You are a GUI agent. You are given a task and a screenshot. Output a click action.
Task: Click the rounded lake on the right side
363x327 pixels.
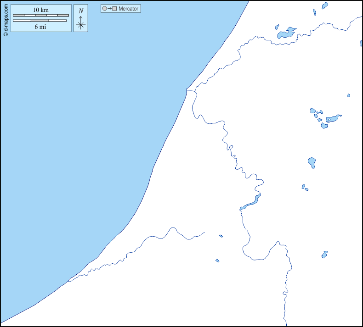(x=312, y=162)
